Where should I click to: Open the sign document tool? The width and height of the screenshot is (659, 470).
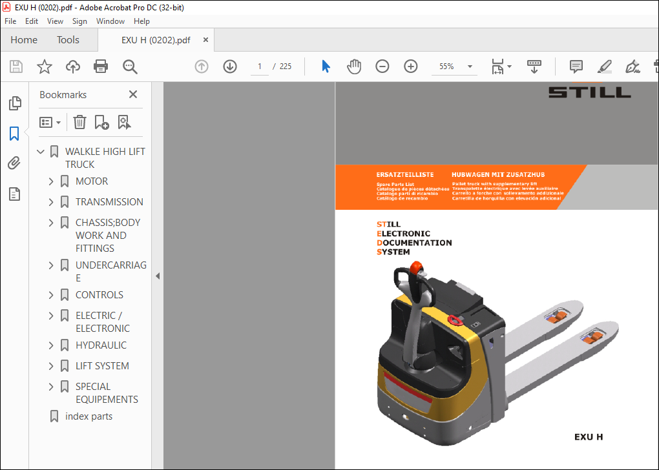point(633,66)
